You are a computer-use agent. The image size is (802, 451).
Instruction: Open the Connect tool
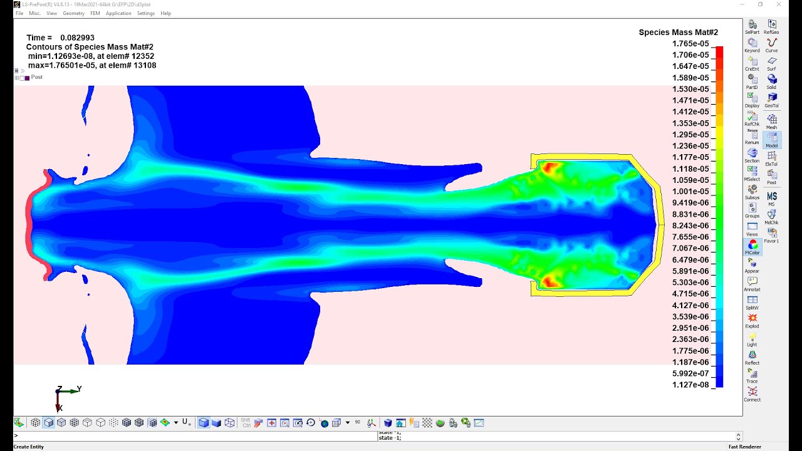pos(752,395)
